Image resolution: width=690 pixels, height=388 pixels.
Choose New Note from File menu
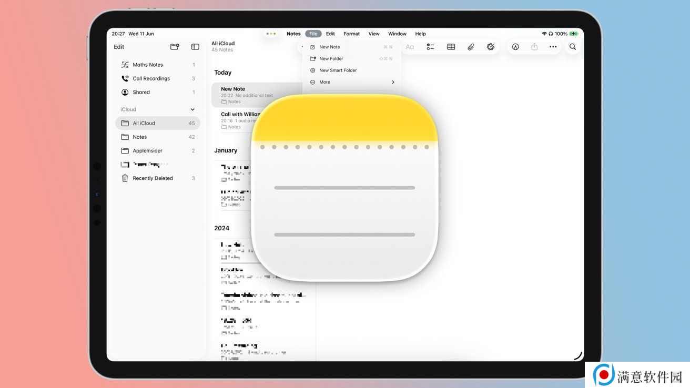pyautogui.click(x=351, y=47)
